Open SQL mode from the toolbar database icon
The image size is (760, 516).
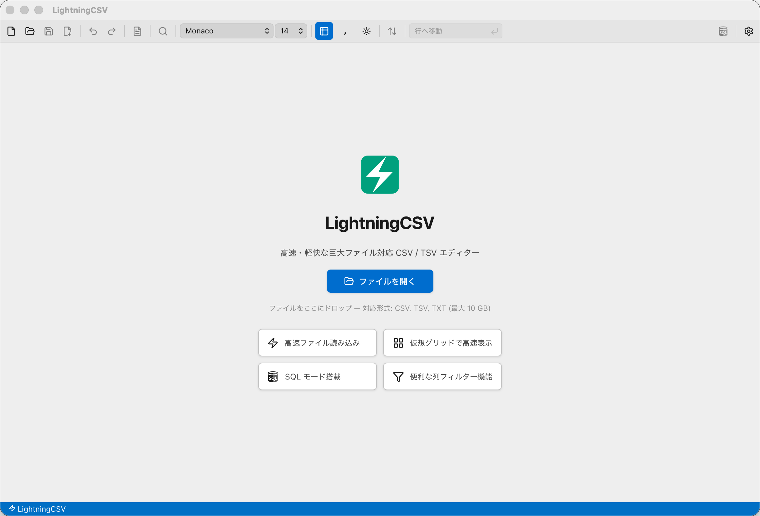click(x=723, y=31)
